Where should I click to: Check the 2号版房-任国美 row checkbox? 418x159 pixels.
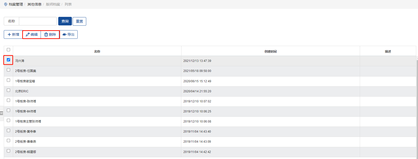(x=8, y=70)
